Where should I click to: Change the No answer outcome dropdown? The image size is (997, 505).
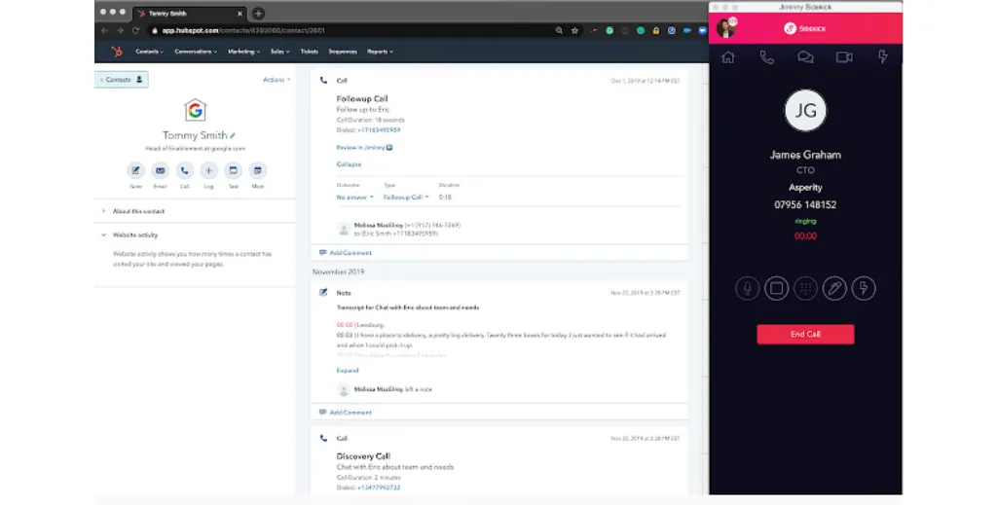(354, 198)
